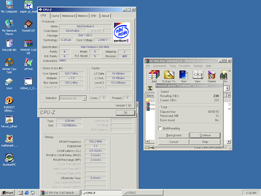This screenshot has width=261, height=196.
Task: Select parent folder row in WinRAR list
Action: (x=150, y=100)
